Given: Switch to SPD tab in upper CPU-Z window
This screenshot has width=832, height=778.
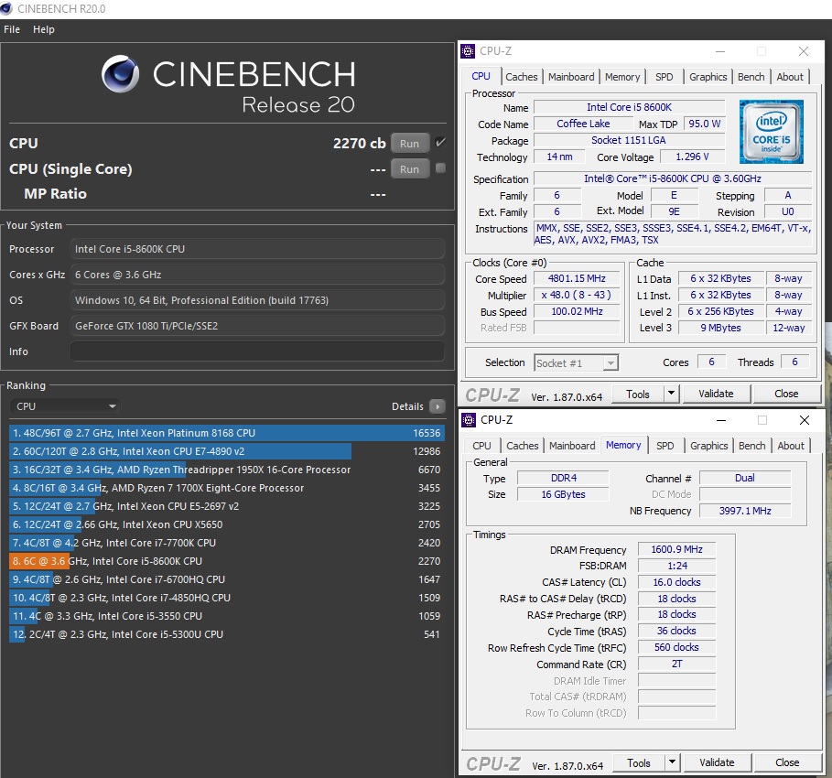Looking at the screenshot, I should (x=664, y=77).
